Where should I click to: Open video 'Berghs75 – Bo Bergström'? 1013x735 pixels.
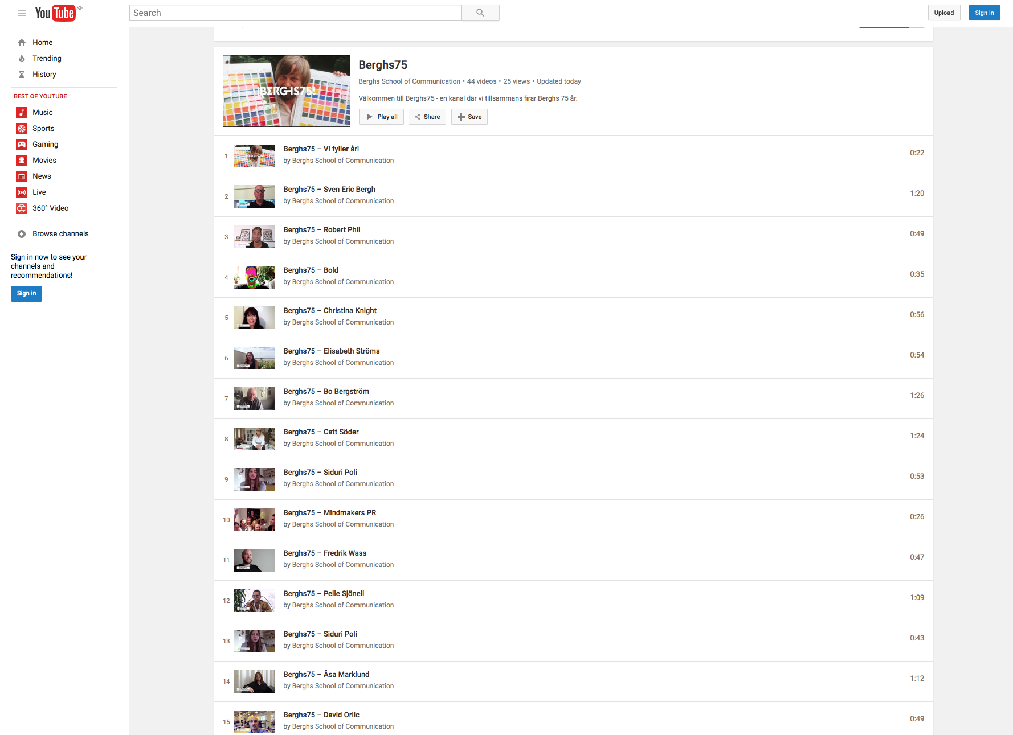326,392
